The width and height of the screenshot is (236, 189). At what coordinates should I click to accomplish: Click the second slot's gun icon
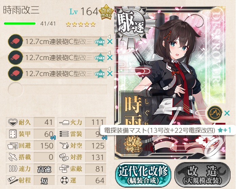point(15,57)
